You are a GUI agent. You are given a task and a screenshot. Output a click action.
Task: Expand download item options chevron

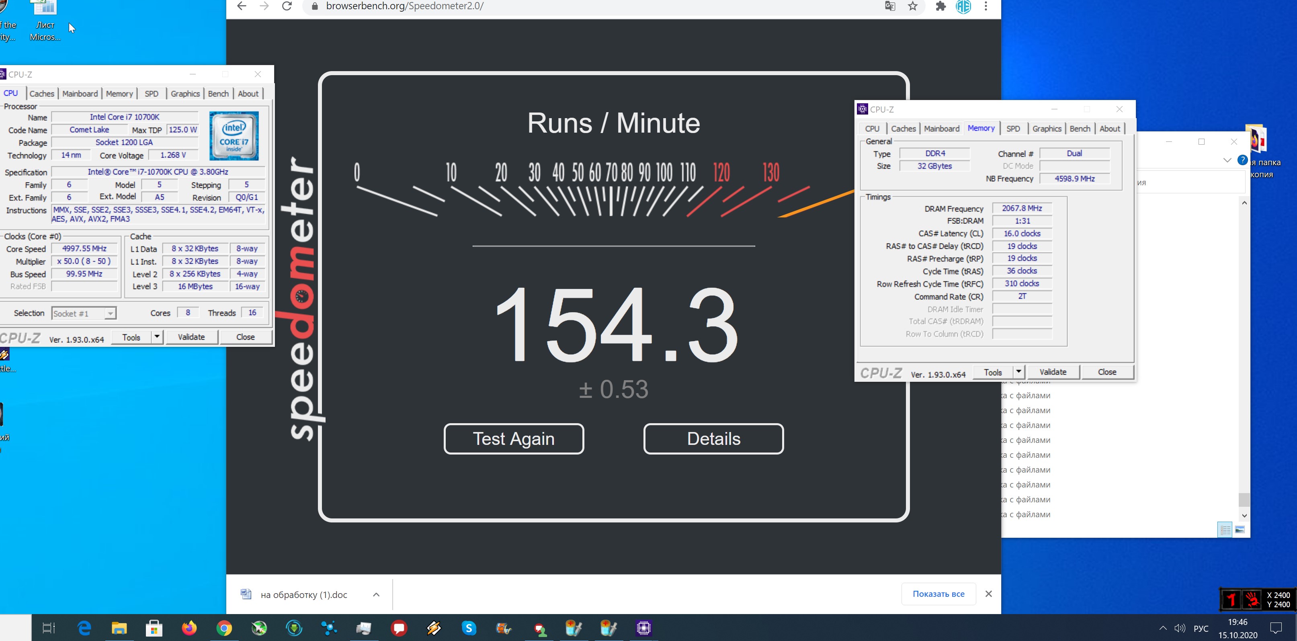click(376, 594)
